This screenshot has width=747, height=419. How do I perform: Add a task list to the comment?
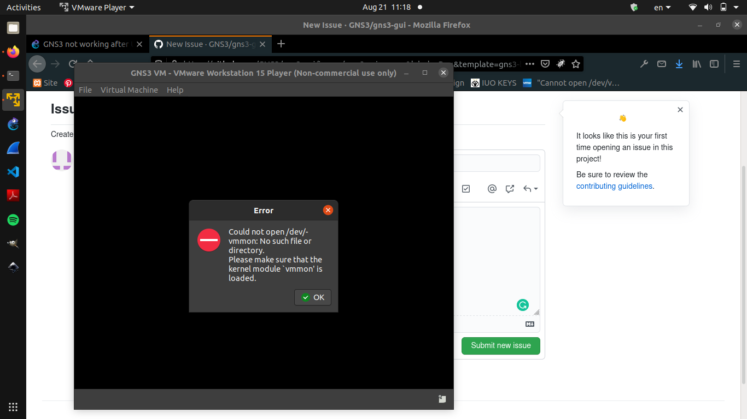466,188
